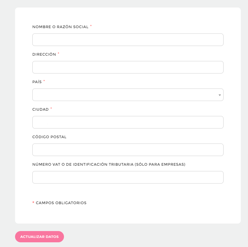Screen dimensions: 248x247
Task: Click the asterisk before Campos Obligatorios
Action: tap(34, 203)
